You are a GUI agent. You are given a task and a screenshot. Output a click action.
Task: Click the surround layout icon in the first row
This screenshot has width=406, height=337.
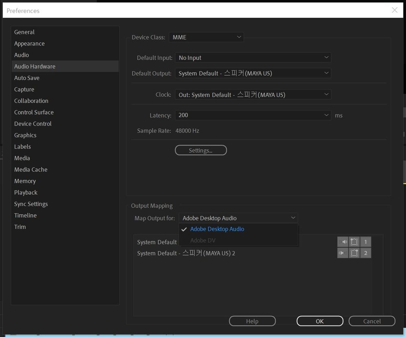(354, 242)
